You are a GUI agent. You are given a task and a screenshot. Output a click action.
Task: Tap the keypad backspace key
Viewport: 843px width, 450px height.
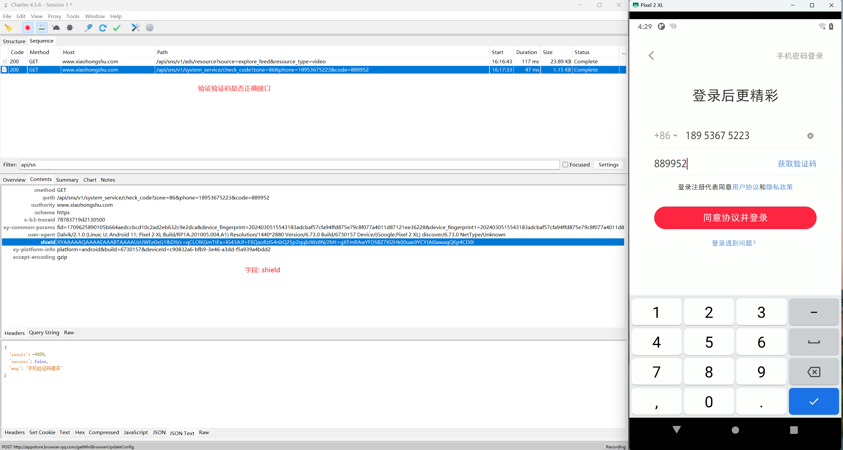[x=814, y=372]
